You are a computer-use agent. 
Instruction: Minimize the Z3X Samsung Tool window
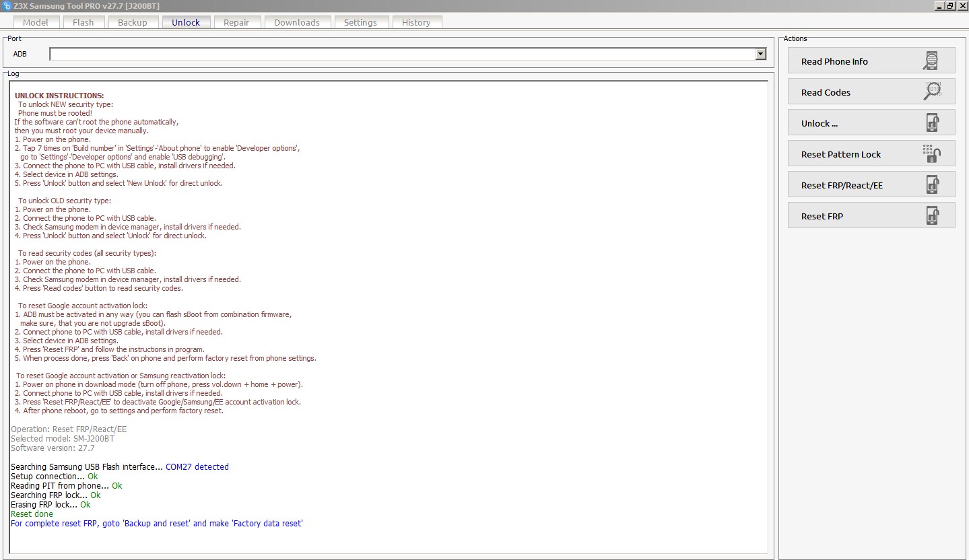(938, 5)
